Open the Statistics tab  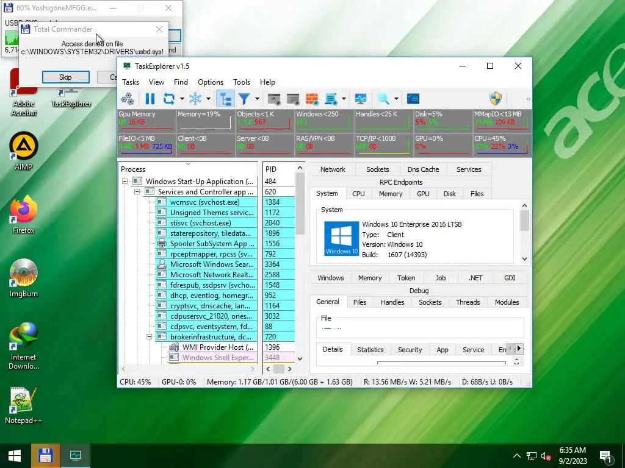370,350
